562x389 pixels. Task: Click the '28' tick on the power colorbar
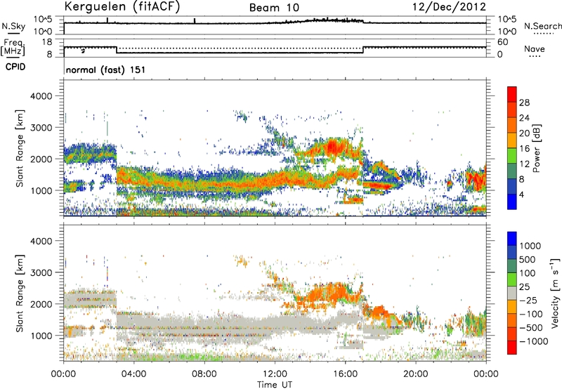pyautogui.click(x=524, y=103)
